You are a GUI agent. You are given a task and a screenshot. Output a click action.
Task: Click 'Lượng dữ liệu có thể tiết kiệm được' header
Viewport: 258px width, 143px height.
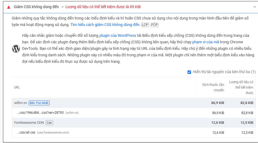pos(241,87)
